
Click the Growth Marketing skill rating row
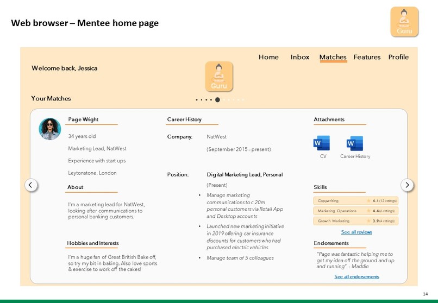click(x=356, y=220)
